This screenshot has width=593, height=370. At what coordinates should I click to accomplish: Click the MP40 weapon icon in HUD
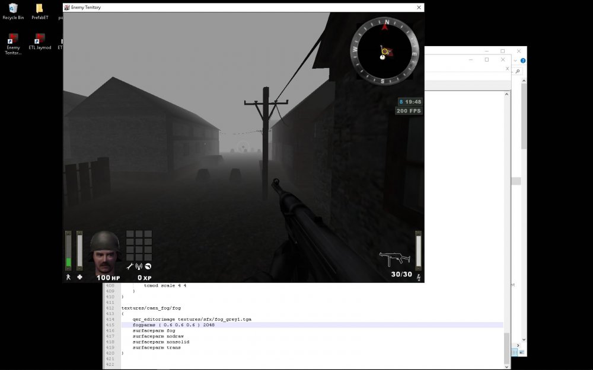coord(395,259)
